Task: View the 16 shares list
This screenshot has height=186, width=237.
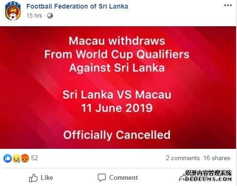Action: pos(217,158)
